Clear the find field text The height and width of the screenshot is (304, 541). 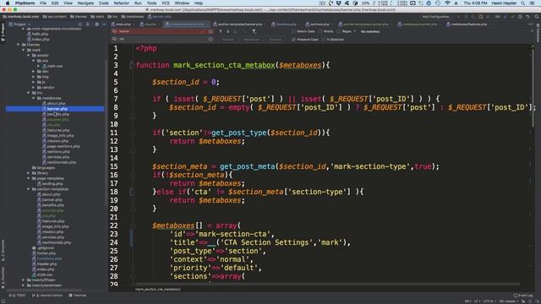click(x=210, y=31)
